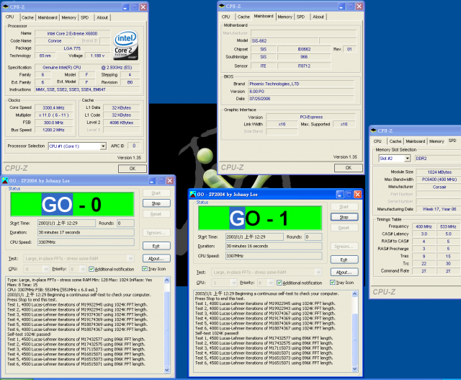
Task: Minimize the GO - 1 SP2004 window
Action: [x=340, y=194]
